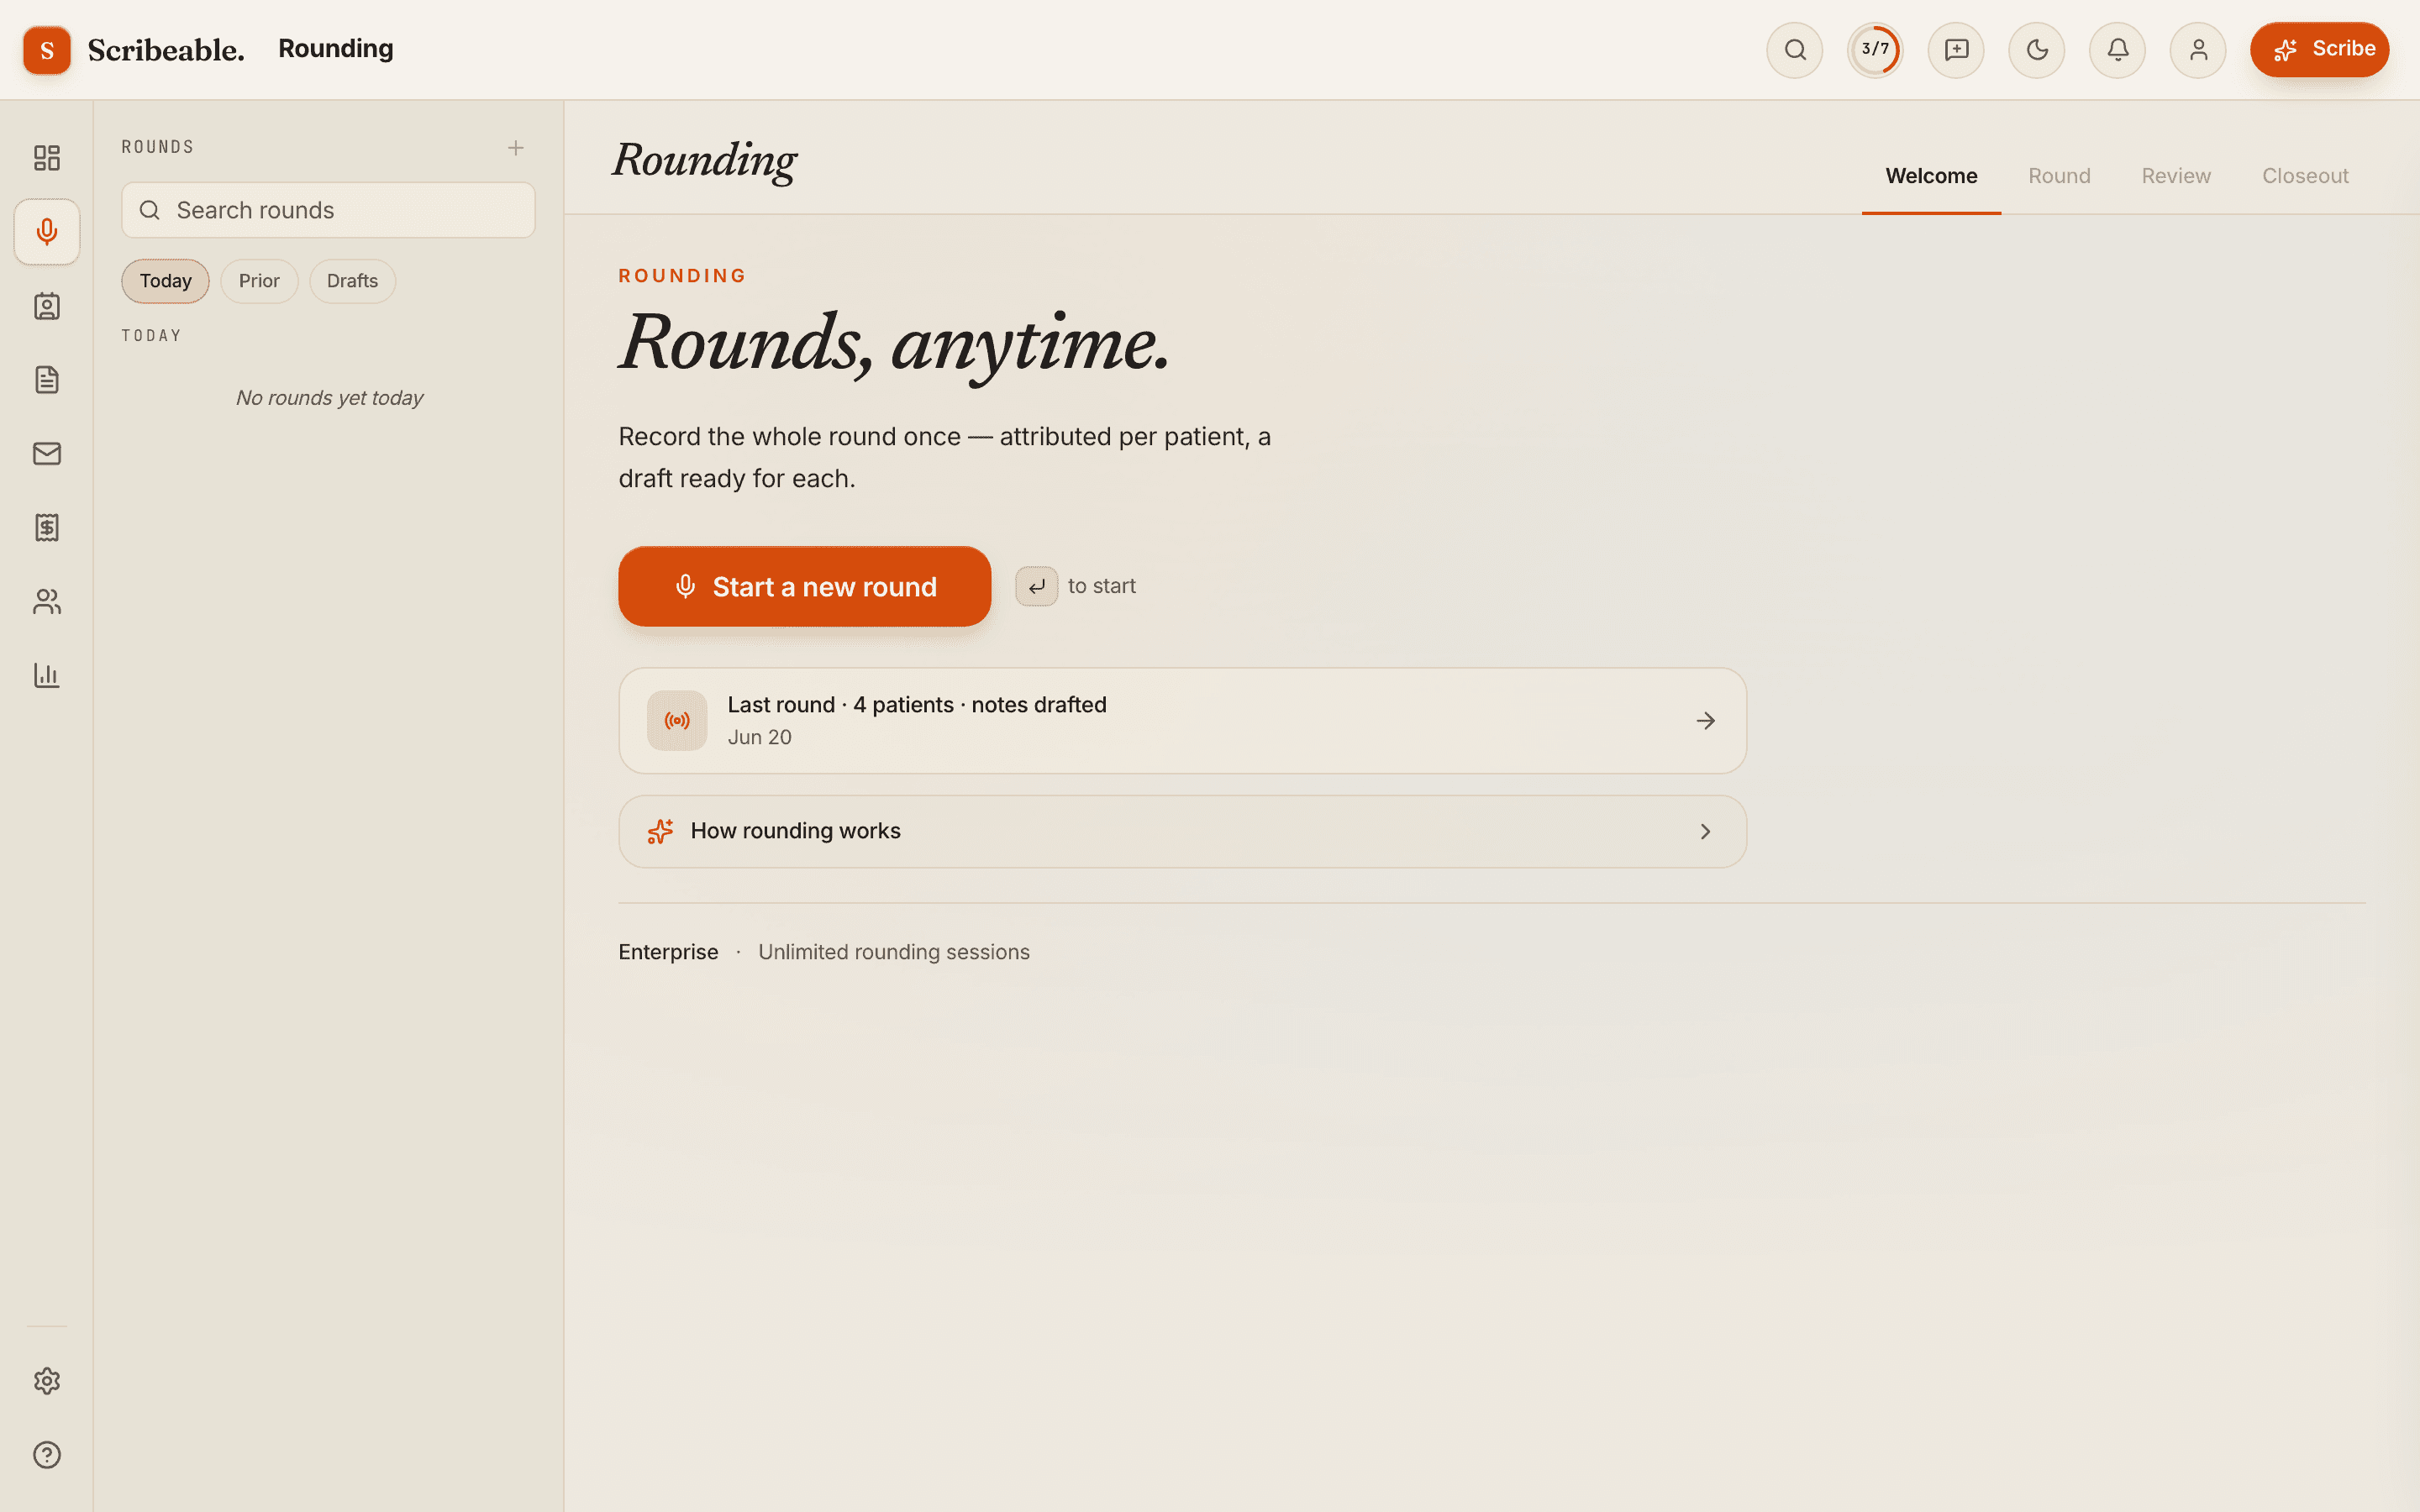Screen dimensions: 2420x1512
Task: Open the analytics bar chart sidebar icon
Action: coord(47,675)
